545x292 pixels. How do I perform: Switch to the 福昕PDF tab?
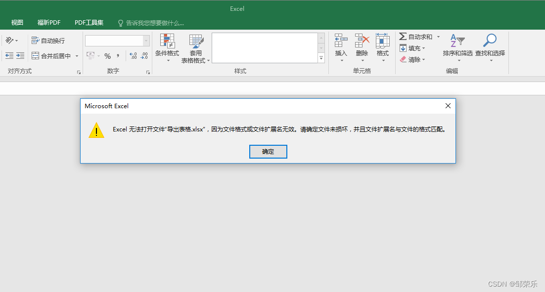[49, 23]
